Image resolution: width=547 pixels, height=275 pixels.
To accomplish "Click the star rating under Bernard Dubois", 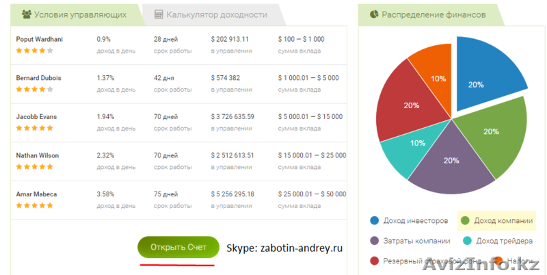I will pyautogui.click(x=35, y=90).
